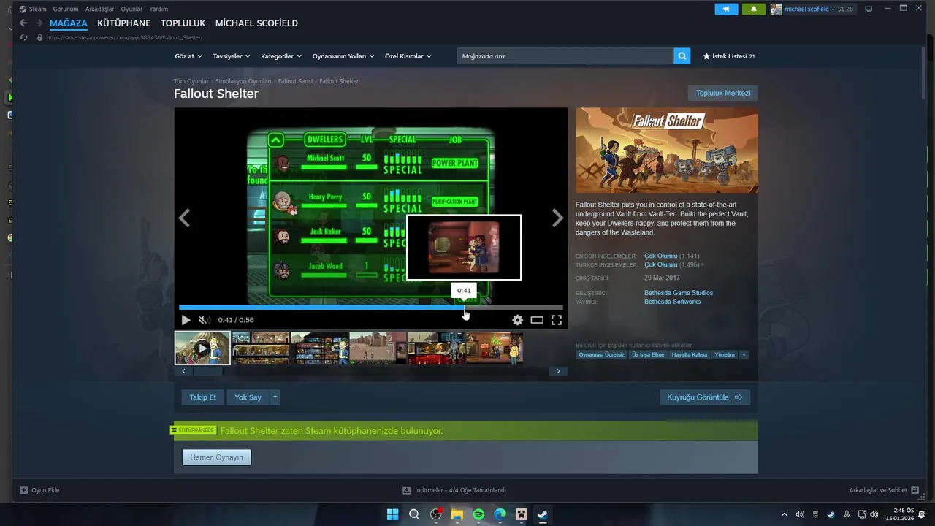Open the michael scofield account dropdown
This screenshot has width=935, height=526.
[812, 9]
